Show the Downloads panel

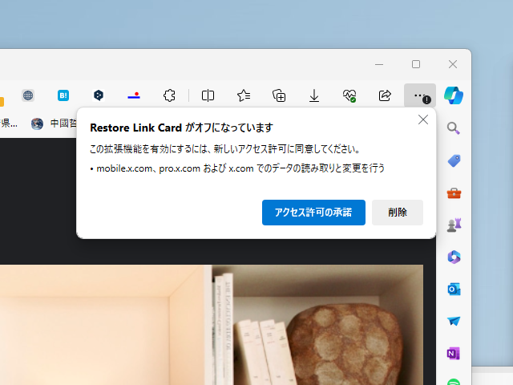point(314,95)
